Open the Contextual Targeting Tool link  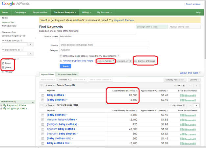coord(13,36)
